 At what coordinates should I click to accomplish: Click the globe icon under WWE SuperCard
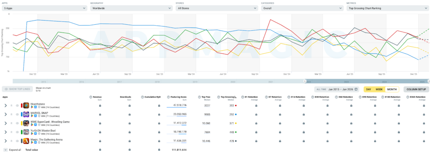pos(39,125)
